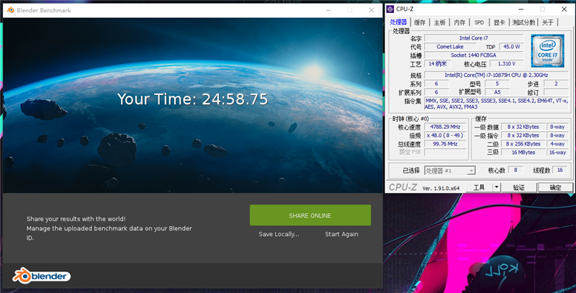Click the 确定 button in CPU-Z

555,188
